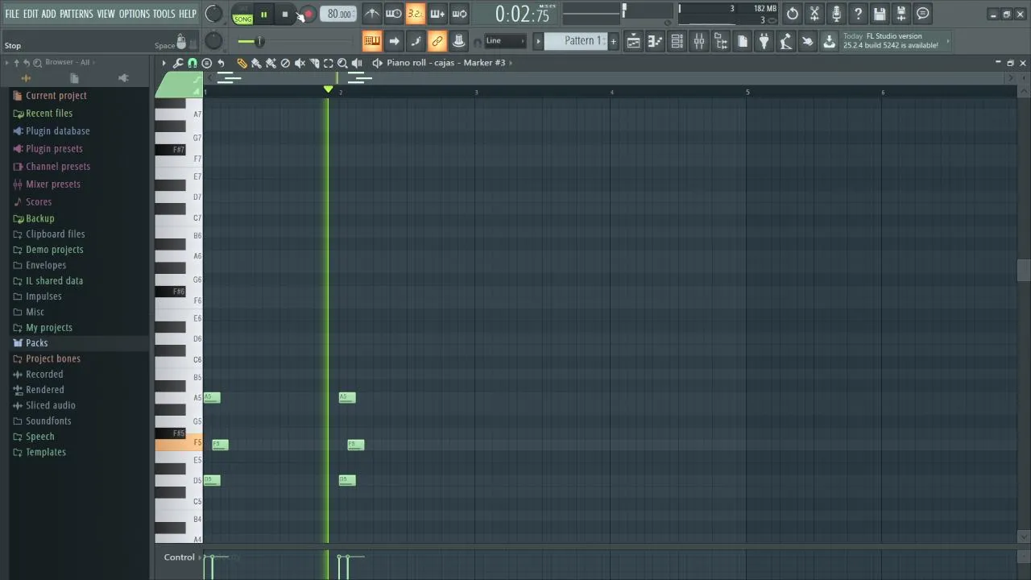The image size is (1031, 580).
Task: Open the Control event lane selector
Action: click(x=180, y=557)
